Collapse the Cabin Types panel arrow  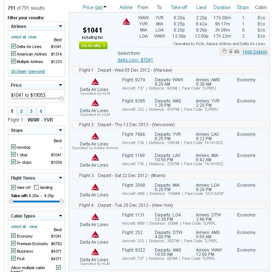click(x=61, y=216)
